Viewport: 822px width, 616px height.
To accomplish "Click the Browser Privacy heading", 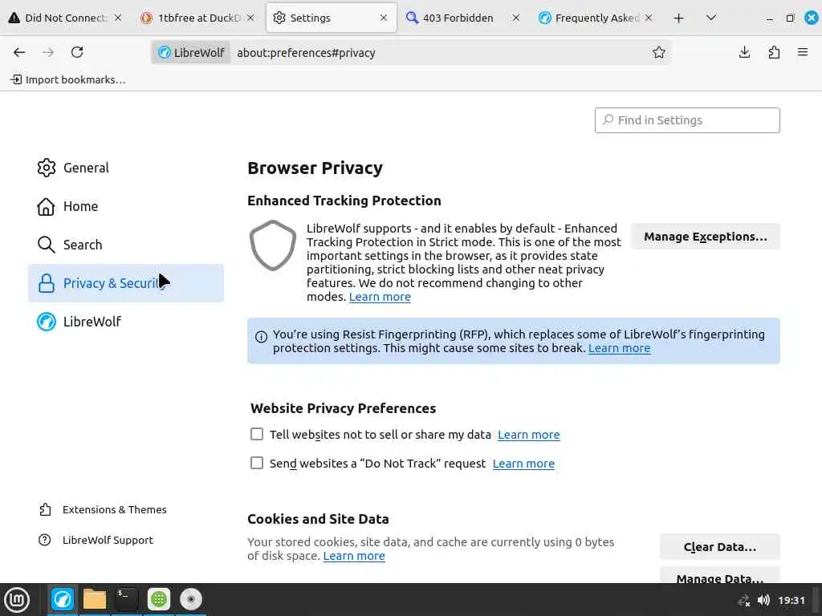I will [315, 168].
